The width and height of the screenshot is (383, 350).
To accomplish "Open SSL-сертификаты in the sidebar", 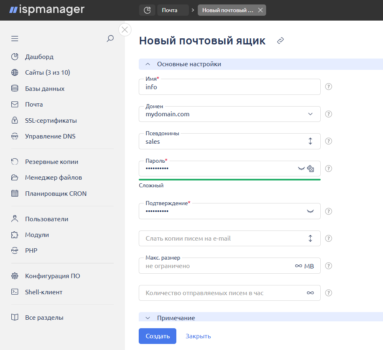I will pyautogui.click(x=51, y=120).
